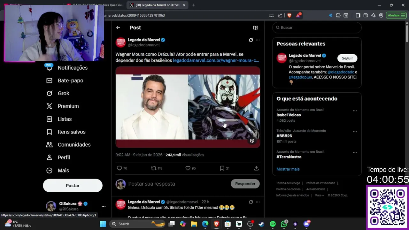Image resolution: width=409 pixels, height=230 pixels.
Task: Open trending topic Isabel Veloso
Action: pos(289,115)
